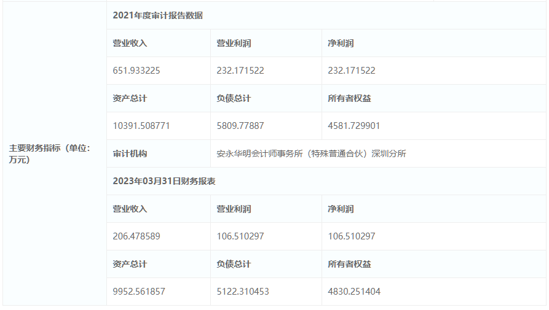Click 所有者权益 label in the 2021 audit section

349,98
